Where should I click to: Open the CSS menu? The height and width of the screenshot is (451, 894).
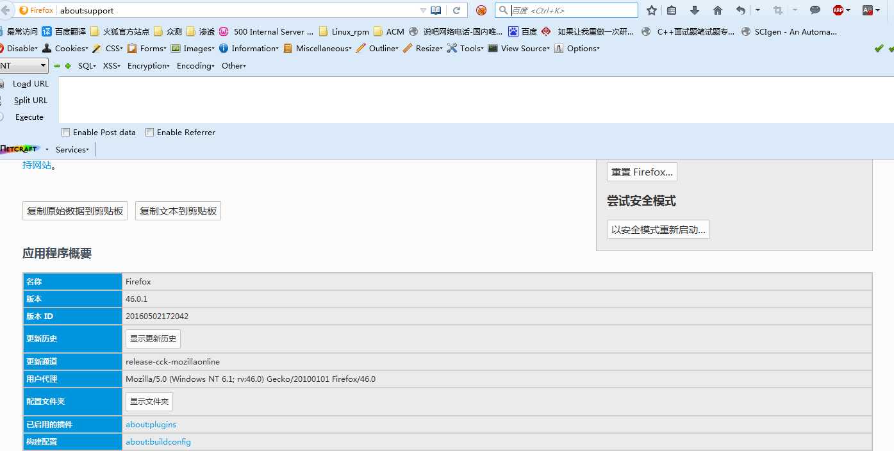[108, 49]
